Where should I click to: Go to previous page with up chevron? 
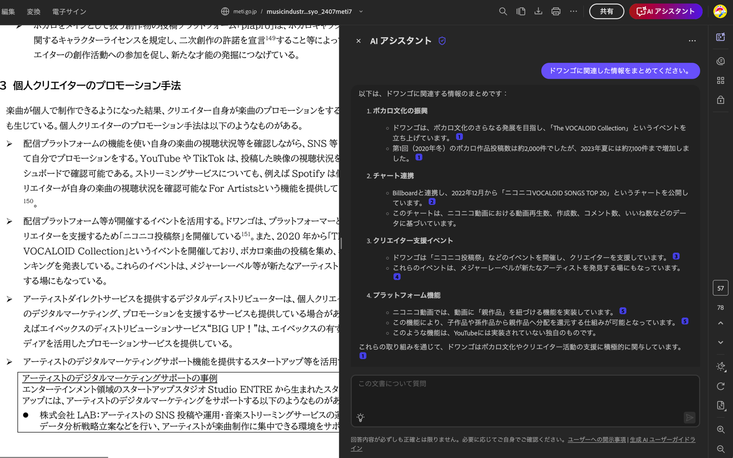721,323
